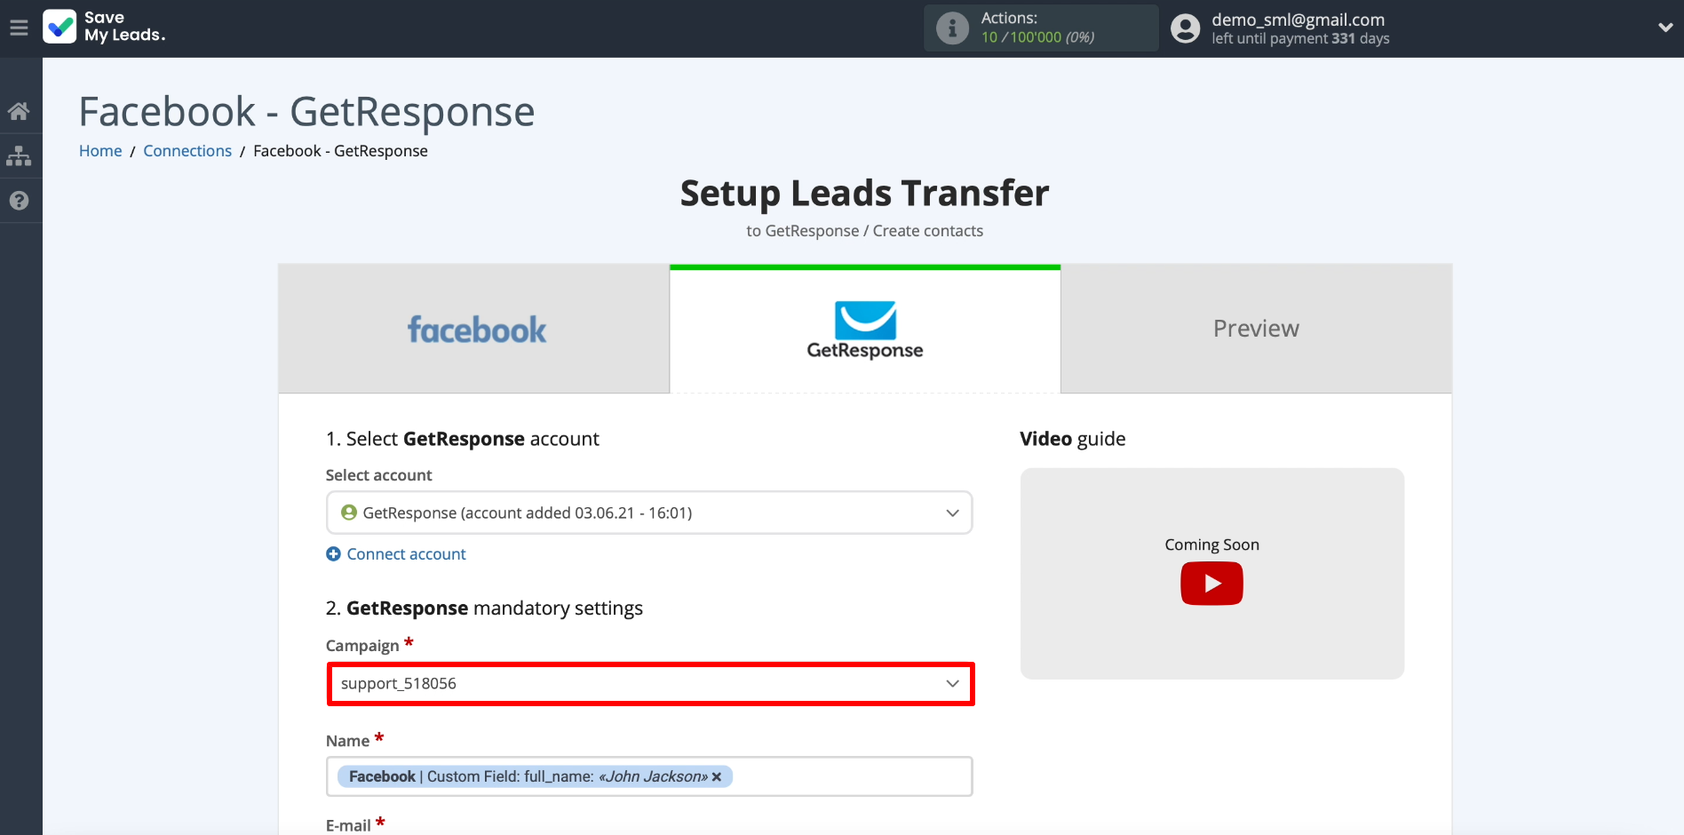Open the connections sitemap icon in sidebar
This screenshot has width=1684, height=835.
click(19, 156)
